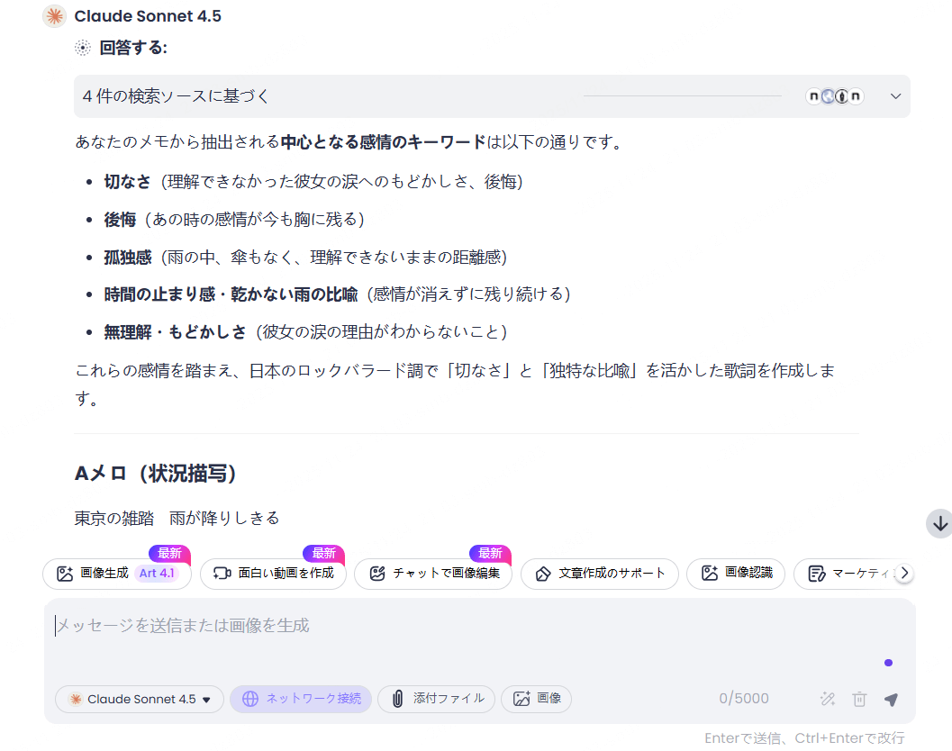
Task: Click the trash icon to clear input
Action: (x=859, y=699)
